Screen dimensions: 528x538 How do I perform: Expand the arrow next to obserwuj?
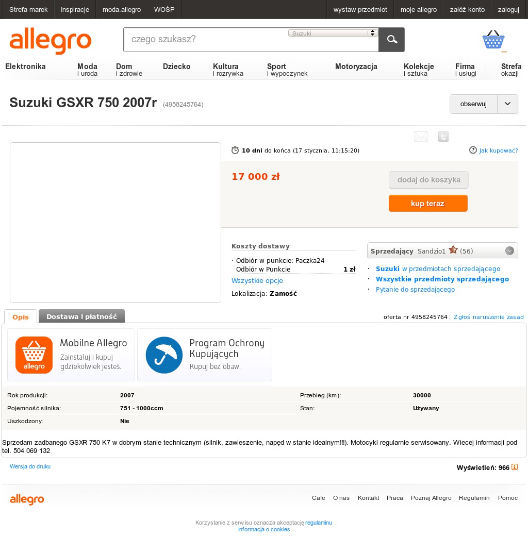(x=507, y=104)
